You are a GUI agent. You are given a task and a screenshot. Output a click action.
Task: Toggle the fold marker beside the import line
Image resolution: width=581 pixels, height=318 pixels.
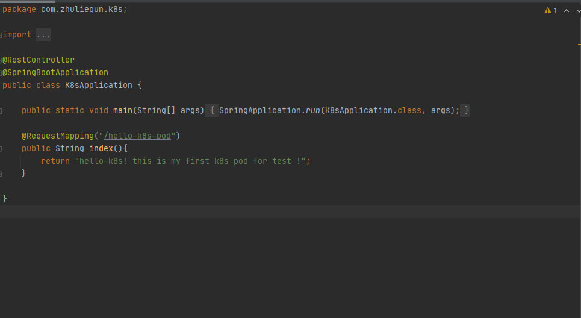1,35
